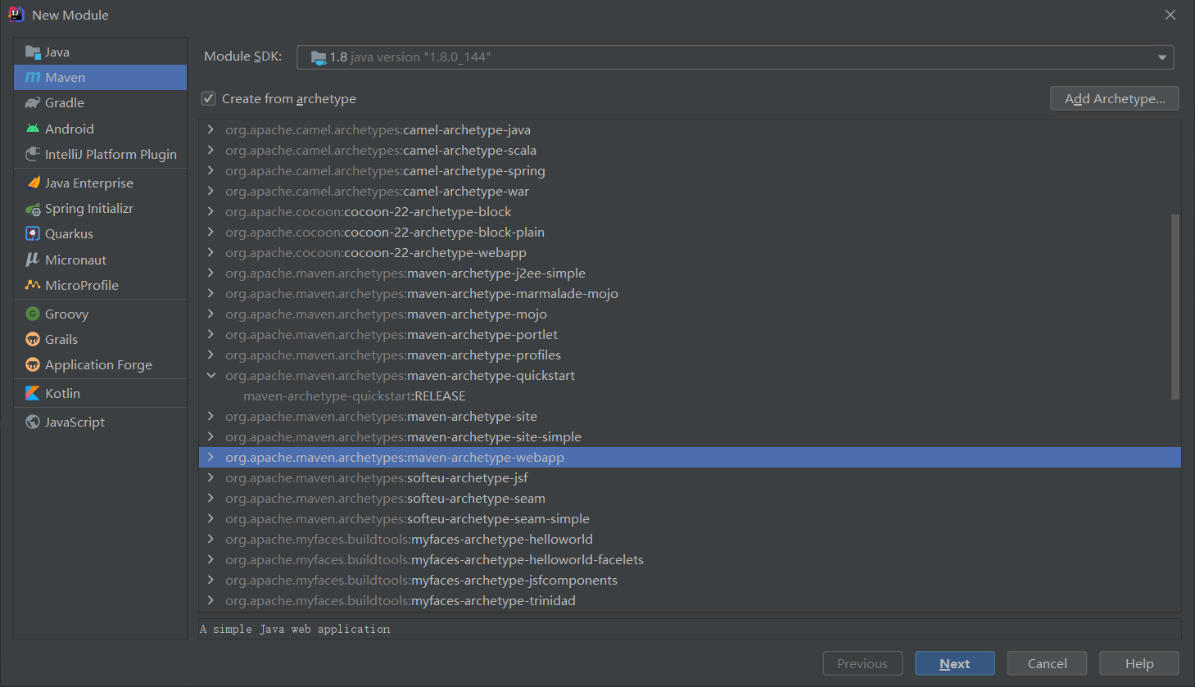Close the New Module dialog
1195x687 pixels.
point(1170,15)
